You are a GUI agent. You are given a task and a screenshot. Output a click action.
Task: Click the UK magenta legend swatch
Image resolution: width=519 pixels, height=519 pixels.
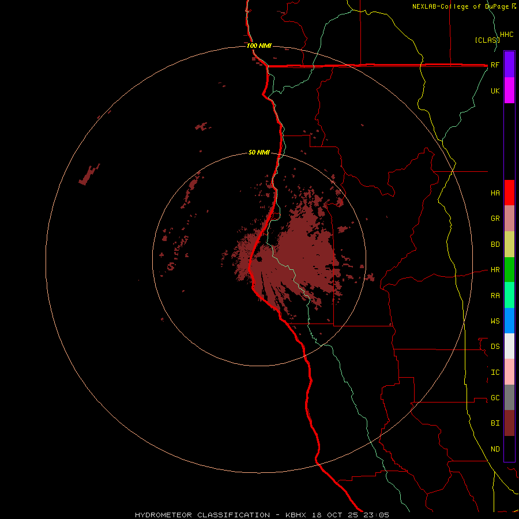tap(509, 91)
